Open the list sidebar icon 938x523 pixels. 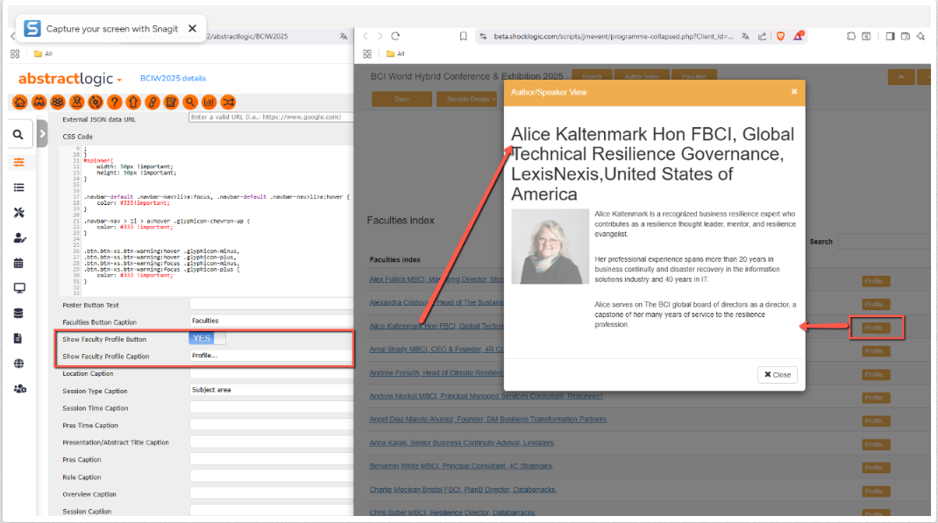[19, 187]
